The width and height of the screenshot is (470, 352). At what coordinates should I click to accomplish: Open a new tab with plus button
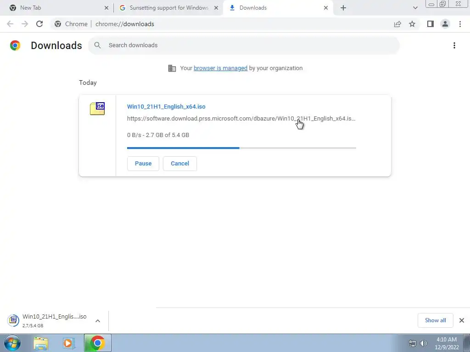coord(343,8)
